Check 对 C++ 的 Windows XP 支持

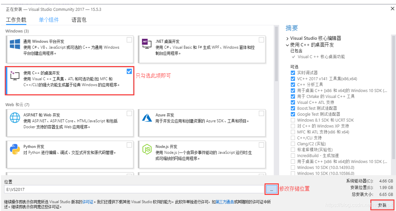point(293,126)
